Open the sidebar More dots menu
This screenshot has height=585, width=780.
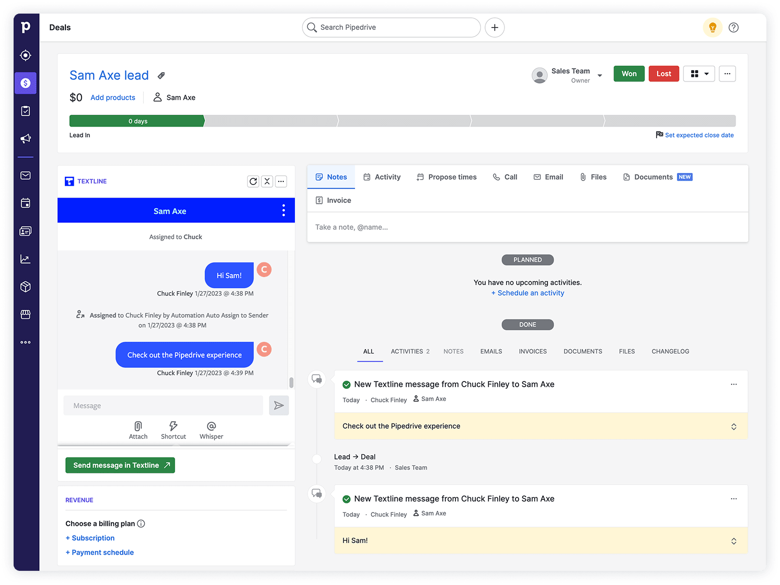pyautogui.click(x=26, y=342)
